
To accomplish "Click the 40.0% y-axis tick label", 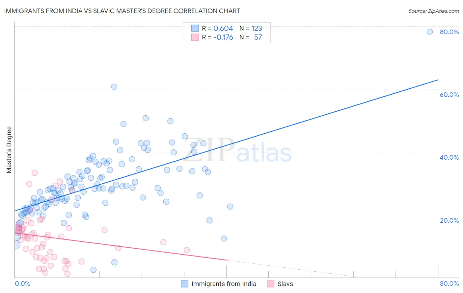I will 449,157.
